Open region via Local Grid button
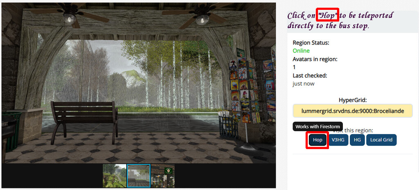This screenshot has height=190, width=419. pyautogui.click(x=381, y=140)
